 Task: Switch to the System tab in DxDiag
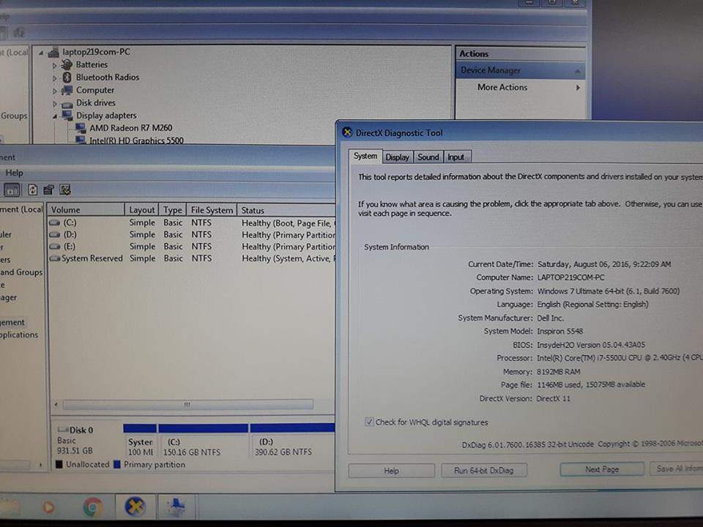coord(365,156)
